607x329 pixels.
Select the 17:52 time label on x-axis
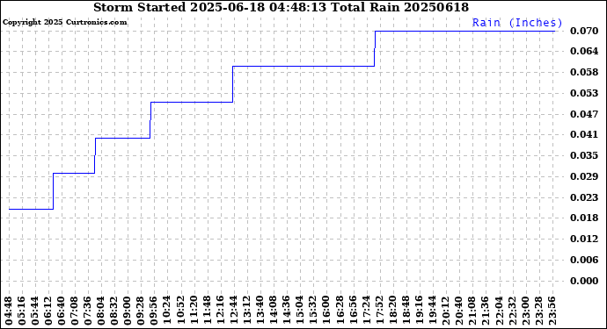click(x=380, y=311)
